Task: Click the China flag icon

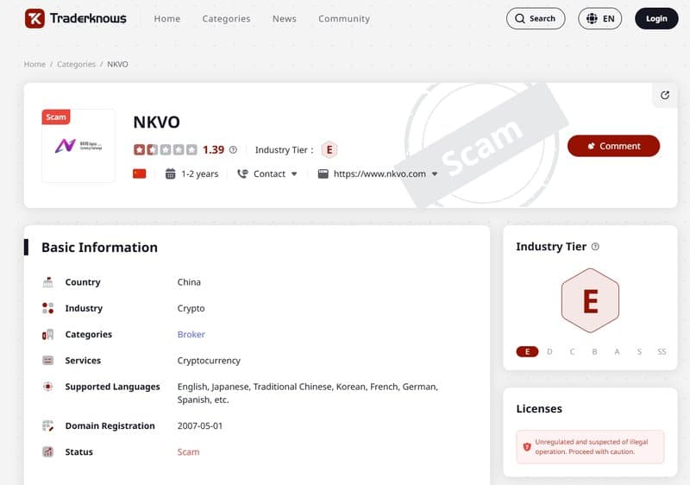Action: pos(140,173)
